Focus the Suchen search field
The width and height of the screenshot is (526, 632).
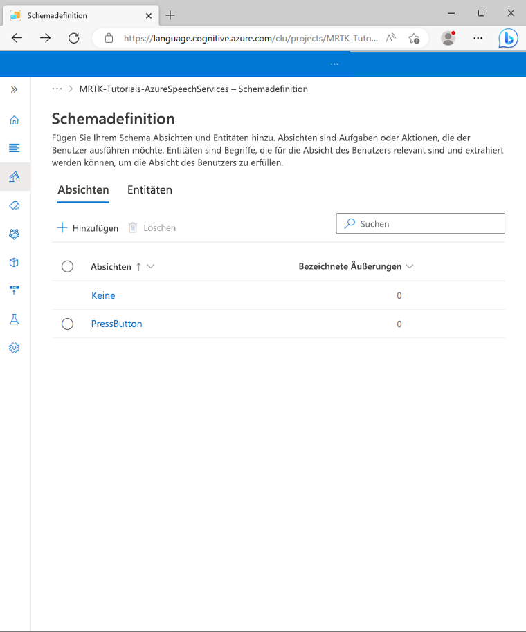(420, 224)
